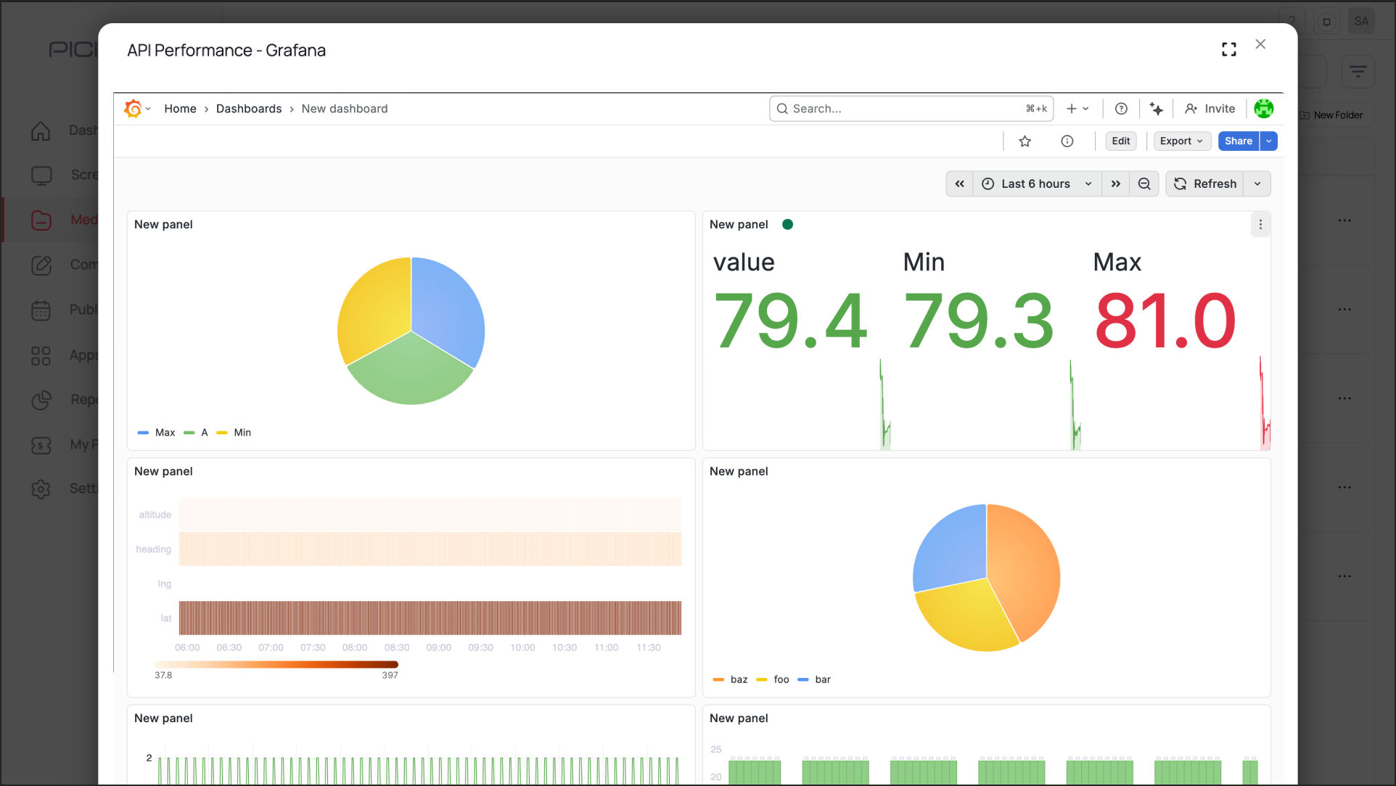Click the AI sparkle assistant icon
The image size is (1396, 786).
pos(1157,109)
